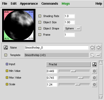Click the yellow info icon beside Scale
This screenshot has width=104, height=100.
coord(7,84)
